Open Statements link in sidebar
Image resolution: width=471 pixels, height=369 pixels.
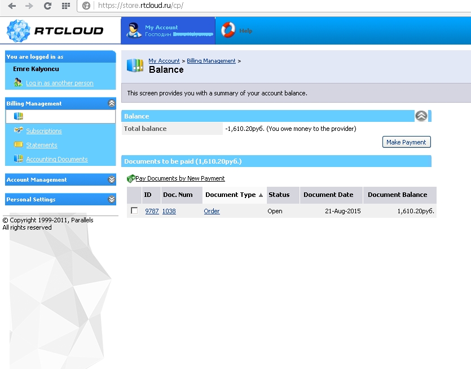(41, 145)
